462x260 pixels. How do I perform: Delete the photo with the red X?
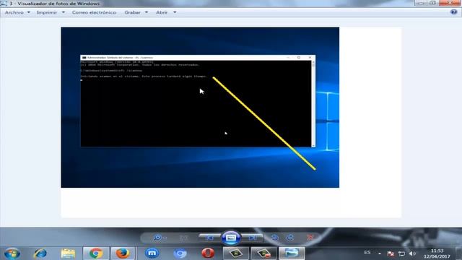310,238
